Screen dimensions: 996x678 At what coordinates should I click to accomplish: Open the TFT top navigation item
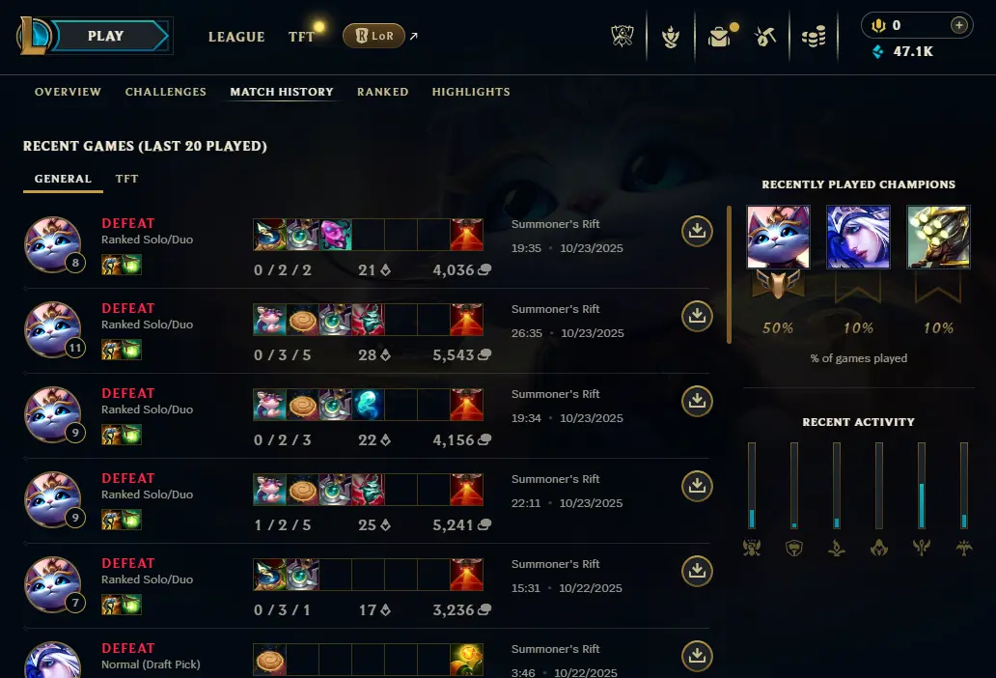click(301, 37)
